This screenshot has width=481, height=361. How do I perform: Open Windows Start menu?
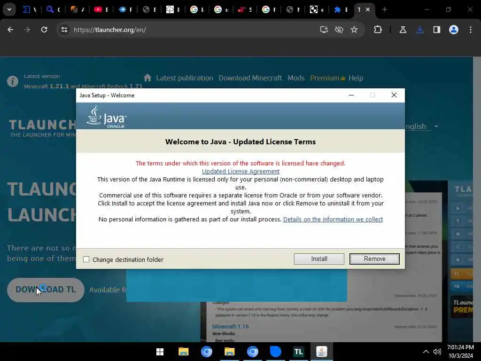(x=160, y=352)
